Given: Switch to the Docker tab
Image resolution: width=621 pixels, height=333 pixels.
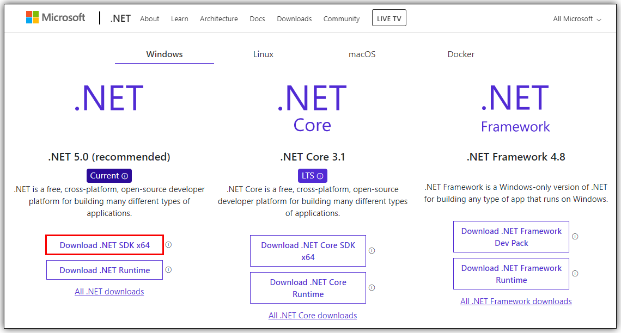Looking at the screenshot, I should (x=461, y=54).
